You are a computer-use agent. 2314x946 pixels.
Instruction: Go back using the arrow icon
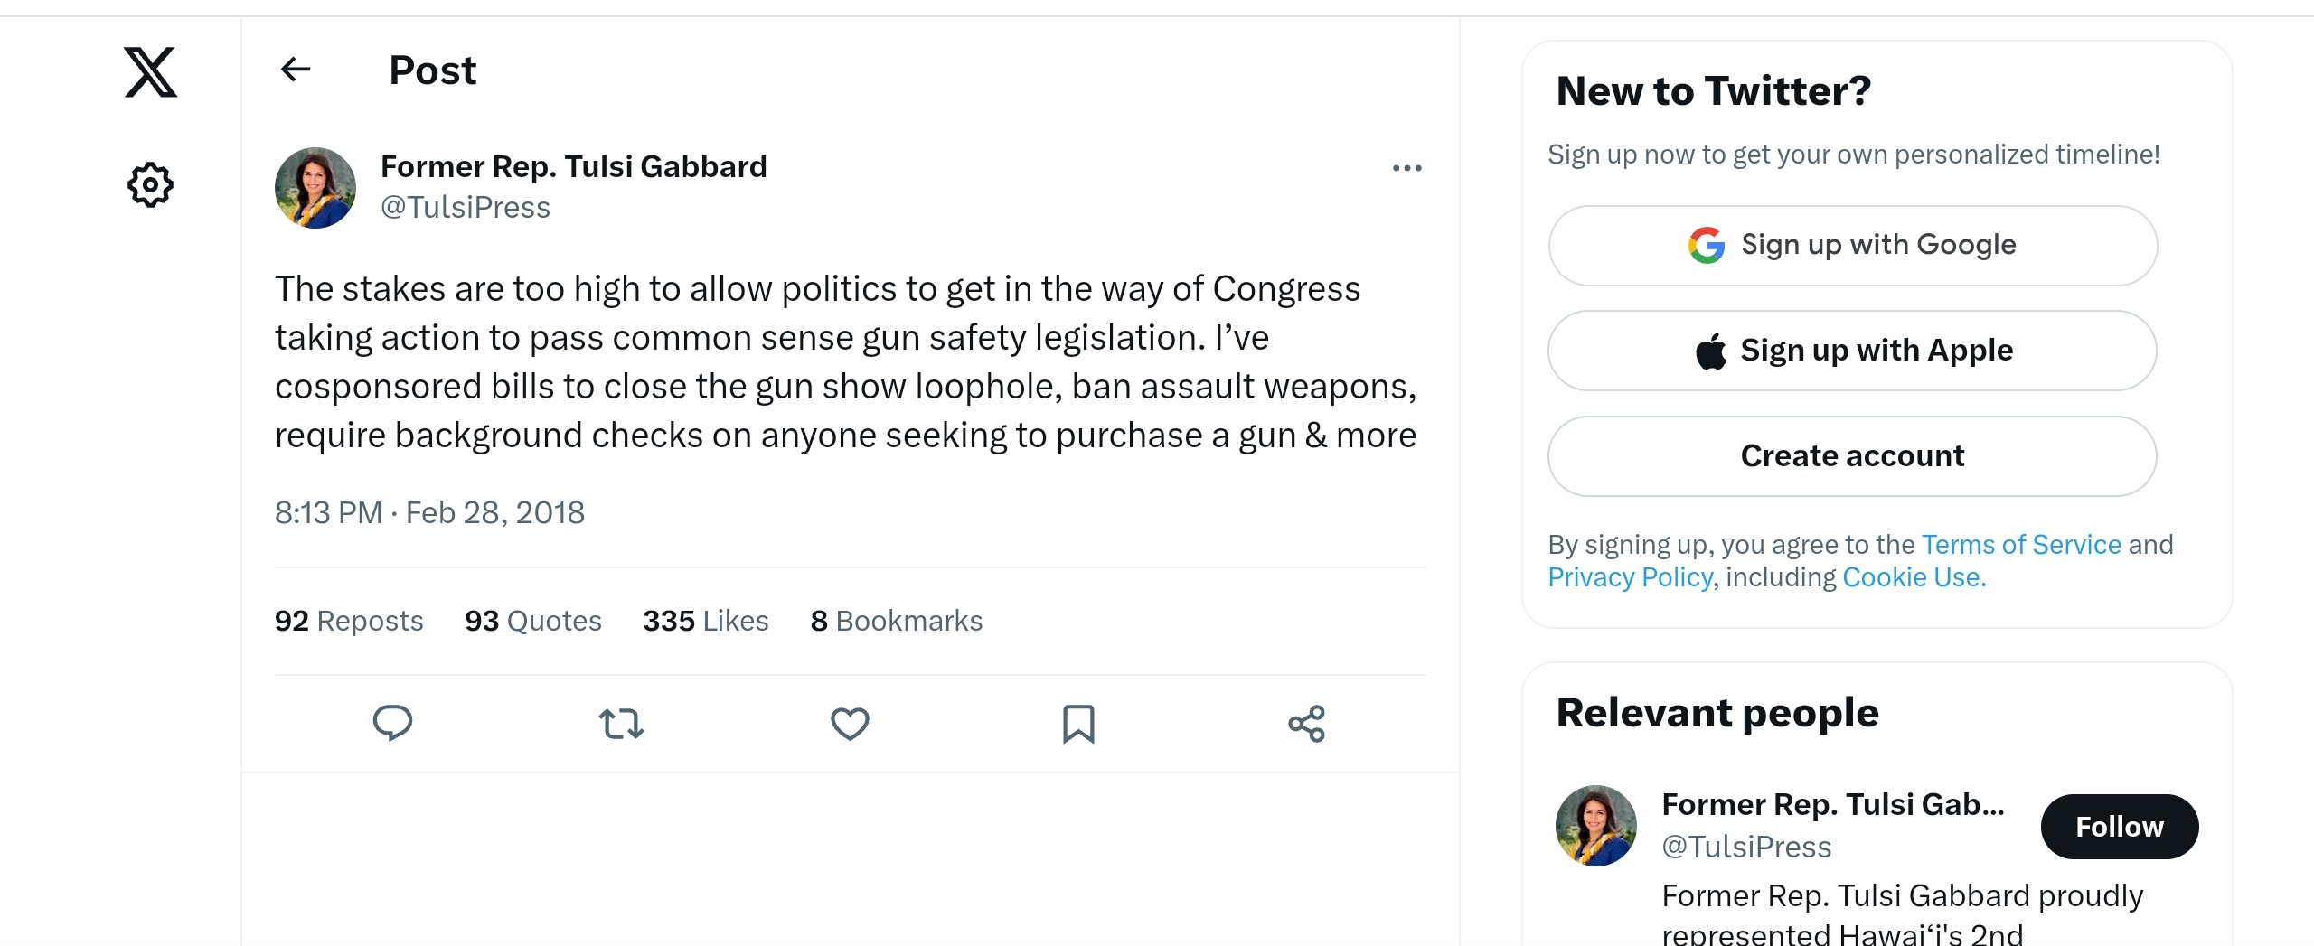point(296,70)
